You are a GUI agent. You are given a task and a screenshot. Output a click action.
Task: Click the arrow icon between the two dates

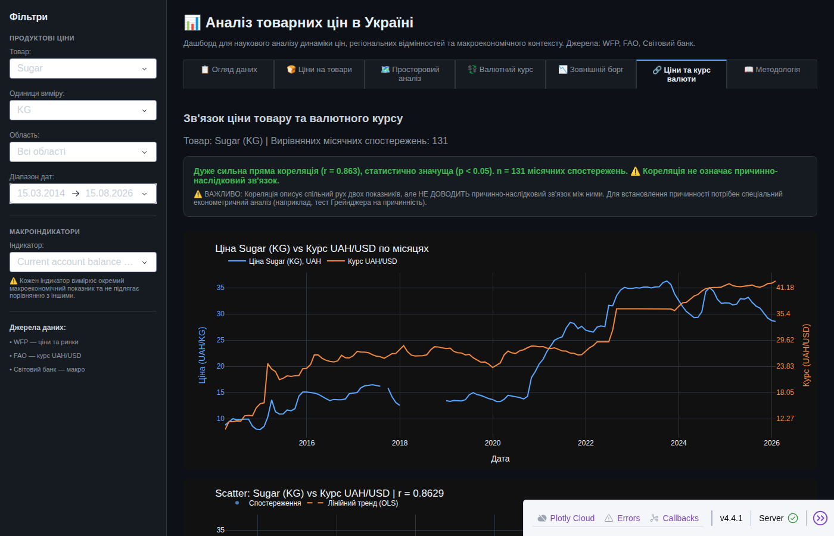point(76,194)
